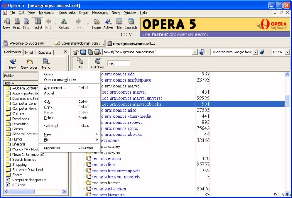Image resolution: width=292 pixels, height=198 pixels.
Task: Open the File menu
Action: click(12, 12)
